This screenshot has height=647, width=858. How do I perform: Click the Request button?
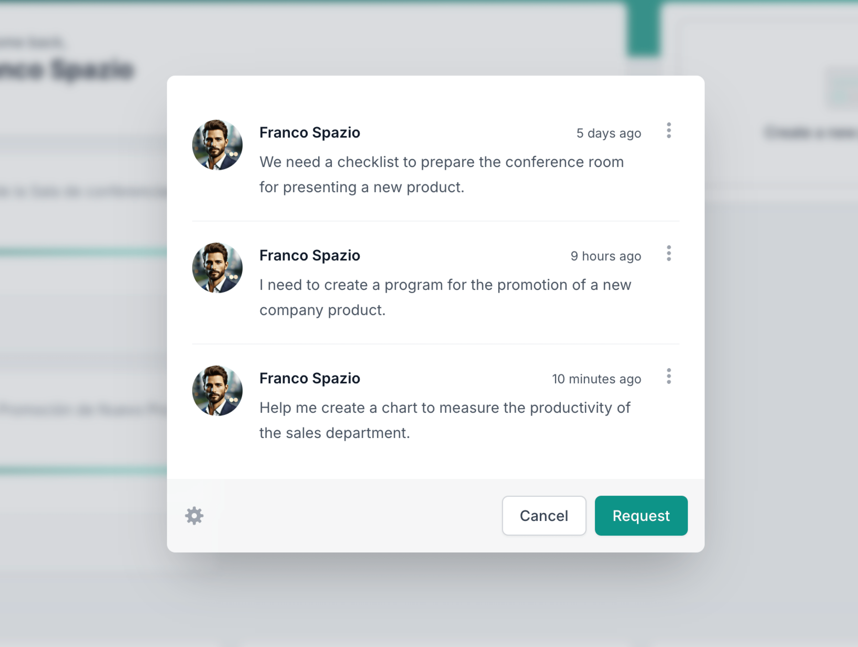pos(641,516)
